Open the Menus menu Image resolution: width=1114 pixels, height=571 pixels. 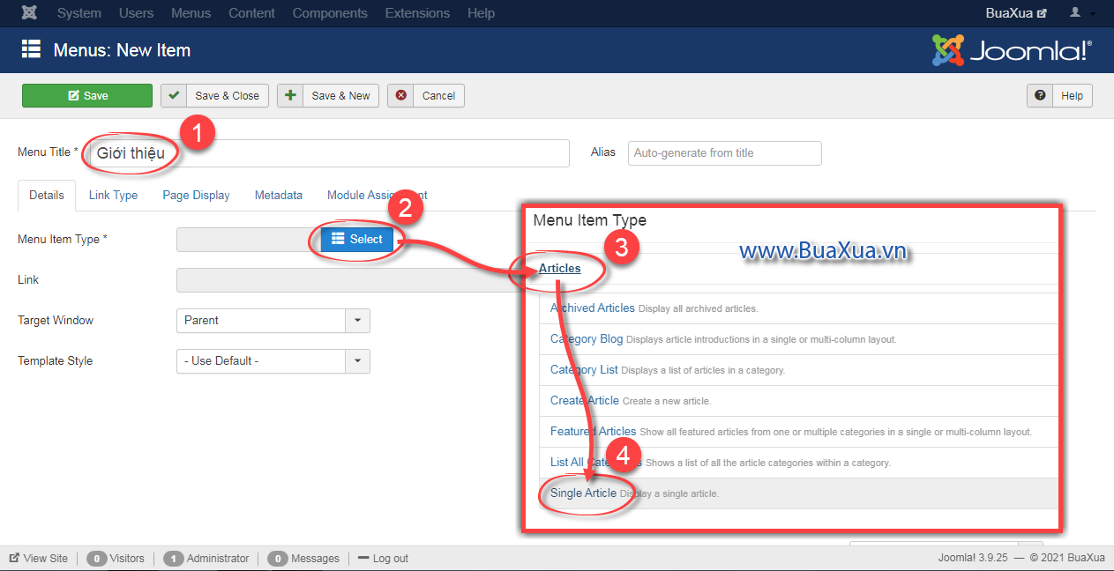191,13
